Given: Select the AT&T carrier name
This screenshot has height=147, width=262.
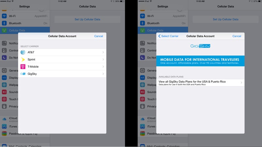Looking at the screenshot, I should click(31, 52).
